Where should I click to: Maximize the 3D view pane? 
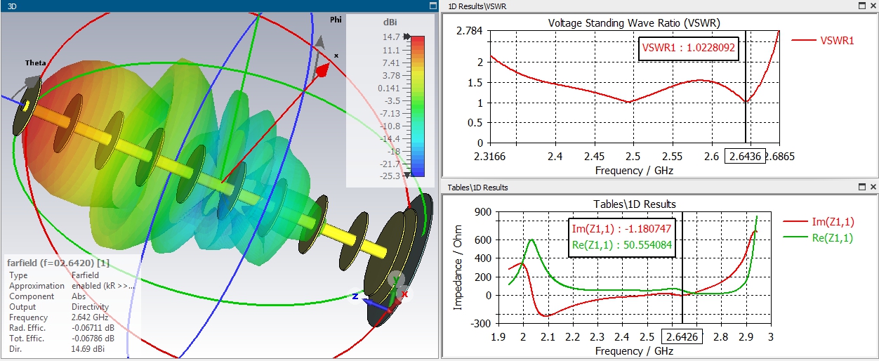[432, 5]
